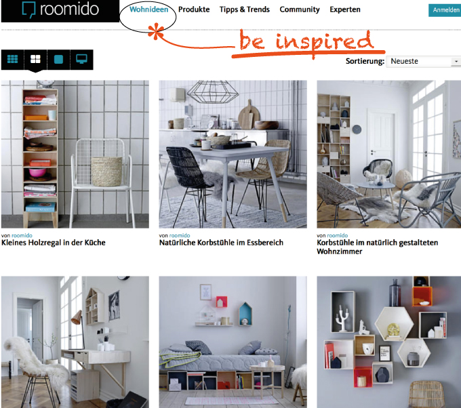Viewport: 461px width, 408px height.
Task: Open the monitor slideshow view icon
Action: pos(81,60)
